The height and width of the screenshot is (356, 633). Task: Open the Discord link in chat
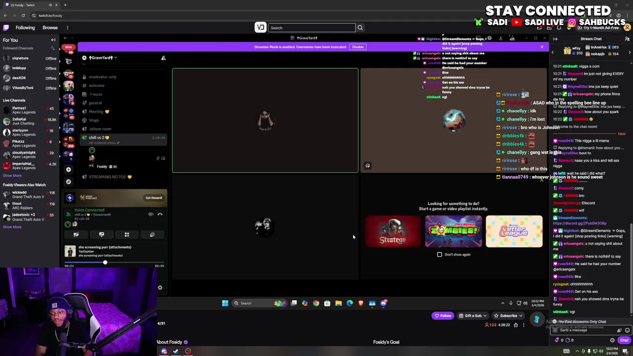coord(580,223)
